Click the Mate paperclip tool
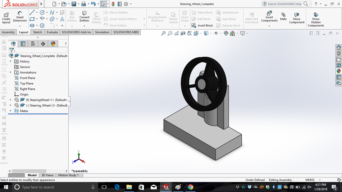Viewport: 342px width, 192px height. pos(283,16)
